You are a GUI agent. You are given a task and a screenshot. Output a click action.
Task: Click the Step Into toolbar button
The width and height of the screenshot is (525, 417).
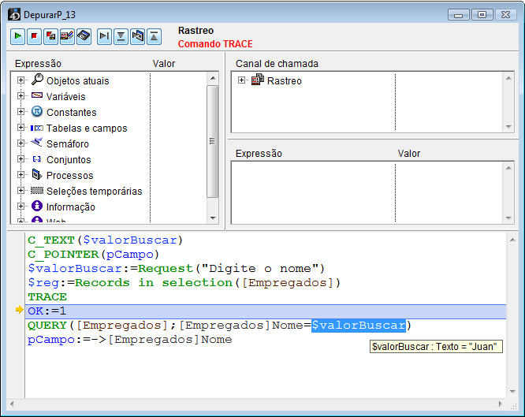pyautogui.click(x=121, y=35)
